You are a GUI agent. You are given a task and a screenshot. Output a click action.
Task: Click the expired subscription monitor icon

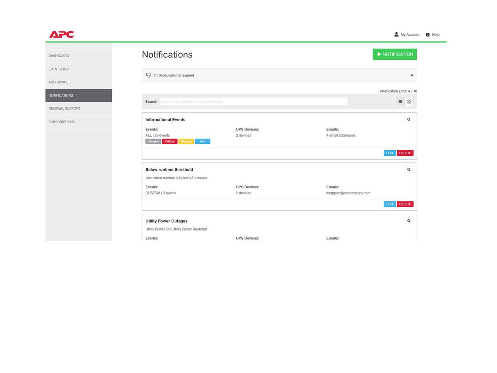coord(148,75)
